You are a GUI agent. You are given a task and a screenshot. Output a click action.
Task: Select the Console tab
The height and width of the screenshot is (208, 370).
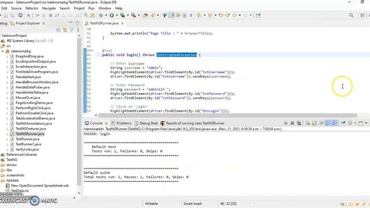[94, 123]
